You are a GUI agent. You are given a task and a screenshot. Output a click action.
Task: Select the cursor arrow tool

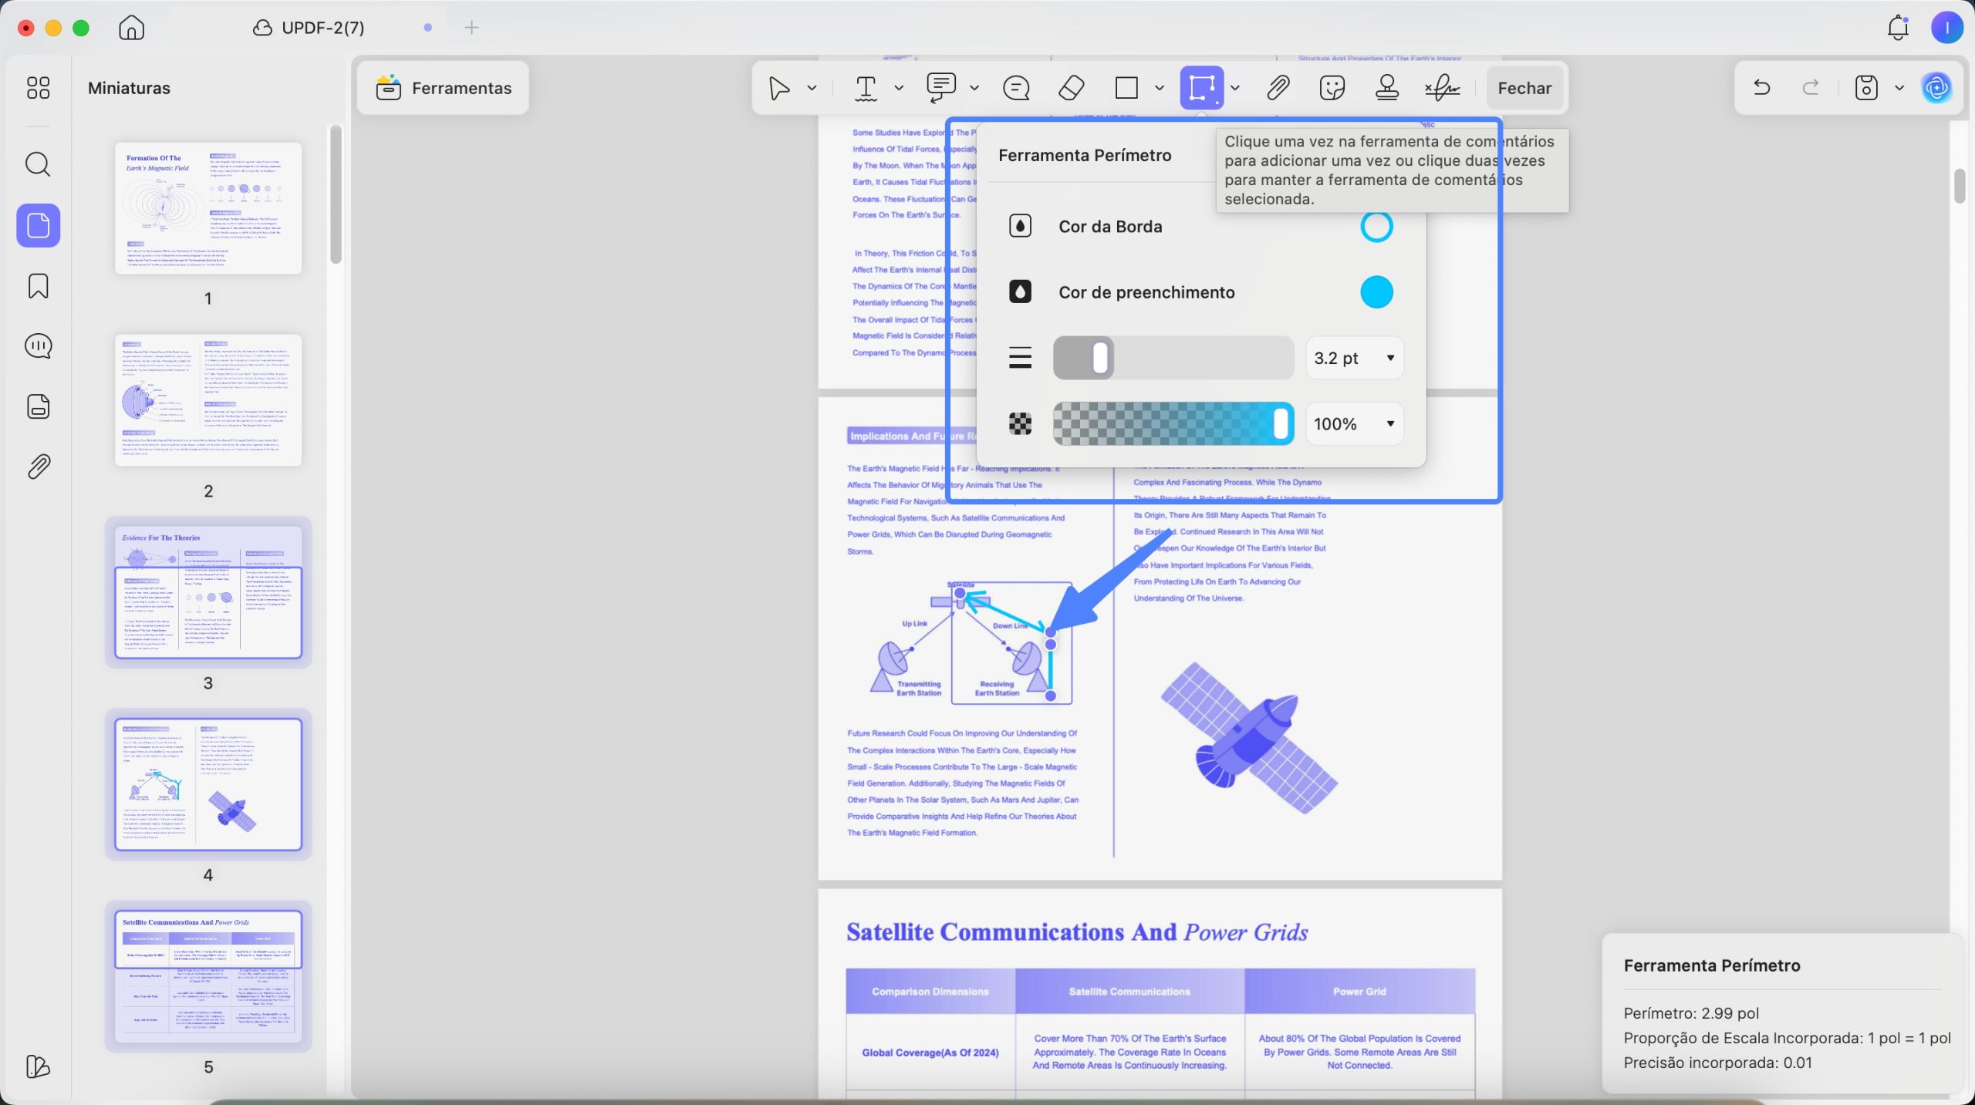tap(779, 88)
